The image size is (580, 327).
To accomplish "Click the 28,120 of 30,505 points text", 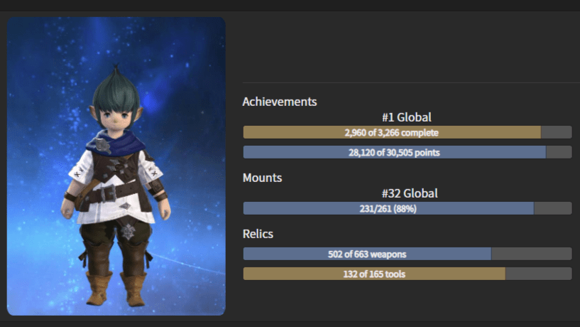I will click(x=394, y=153).
